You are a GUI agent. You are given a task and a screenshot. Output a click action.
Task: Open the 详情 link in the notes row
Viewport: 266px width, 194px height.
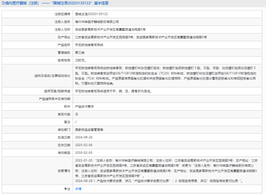[78, 189]
